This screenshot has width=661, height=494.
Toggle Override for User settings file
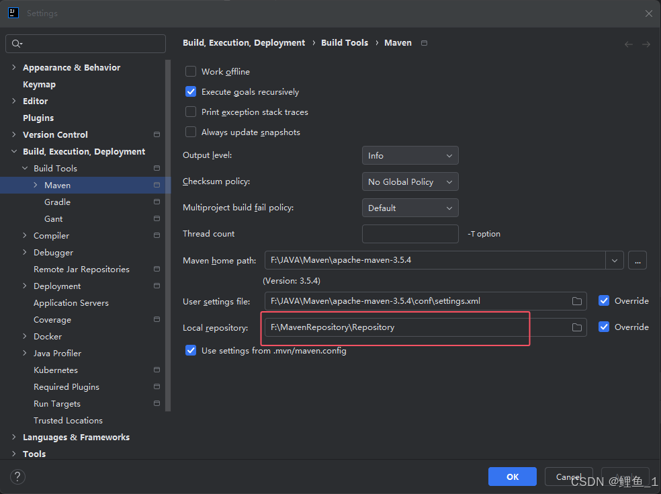click(x=604, y=301)
